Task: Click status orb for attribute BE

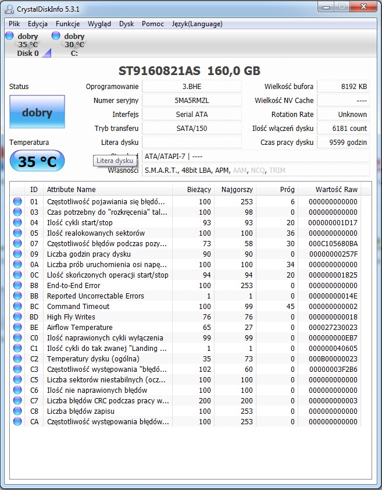Action: click(x=17, y=327)
